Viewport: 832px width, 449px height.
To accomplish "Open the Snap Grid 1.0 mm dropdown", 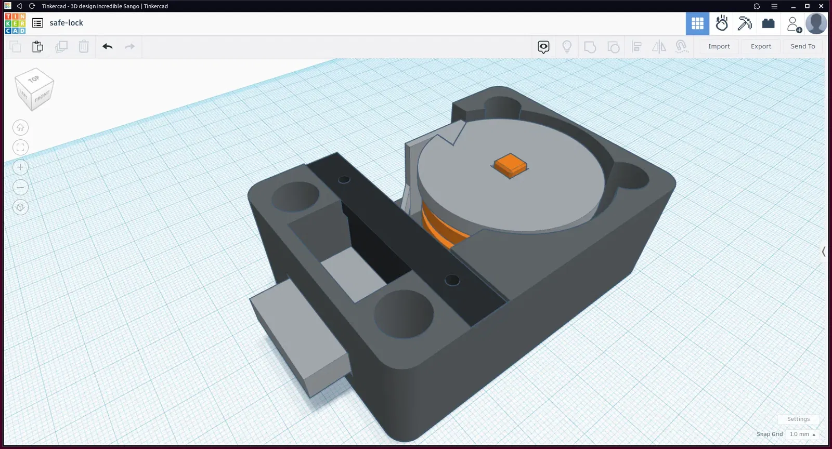I will (x=802, y=434).
